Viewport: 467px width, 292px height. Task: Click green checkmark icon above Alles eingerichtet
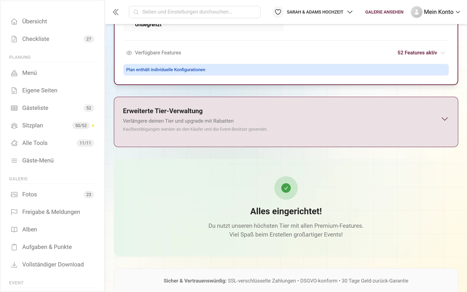tap(286, 188)
